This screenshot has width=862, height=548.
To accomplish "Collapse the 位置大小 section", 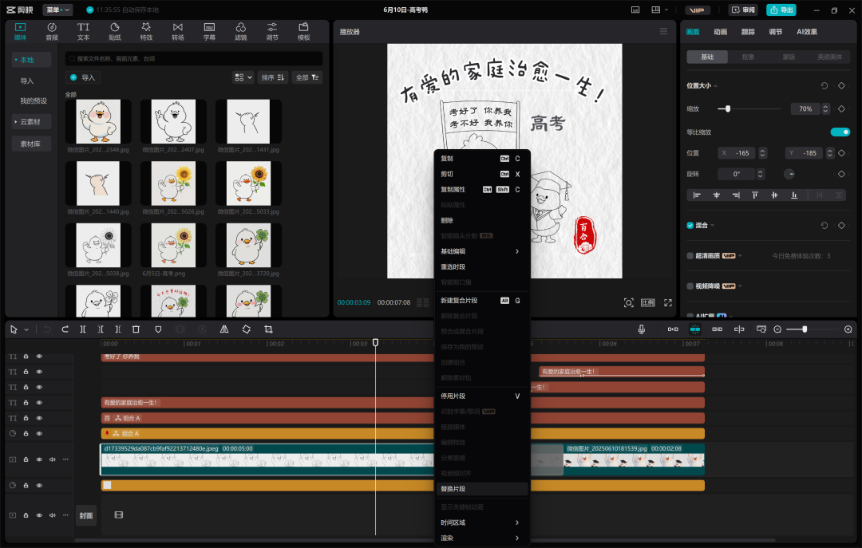I will pyautogui.click(x=716, y=85).
